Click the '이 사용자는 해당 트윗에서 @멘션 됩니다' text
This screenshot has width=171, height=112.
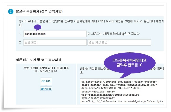[x=114, y=34]
